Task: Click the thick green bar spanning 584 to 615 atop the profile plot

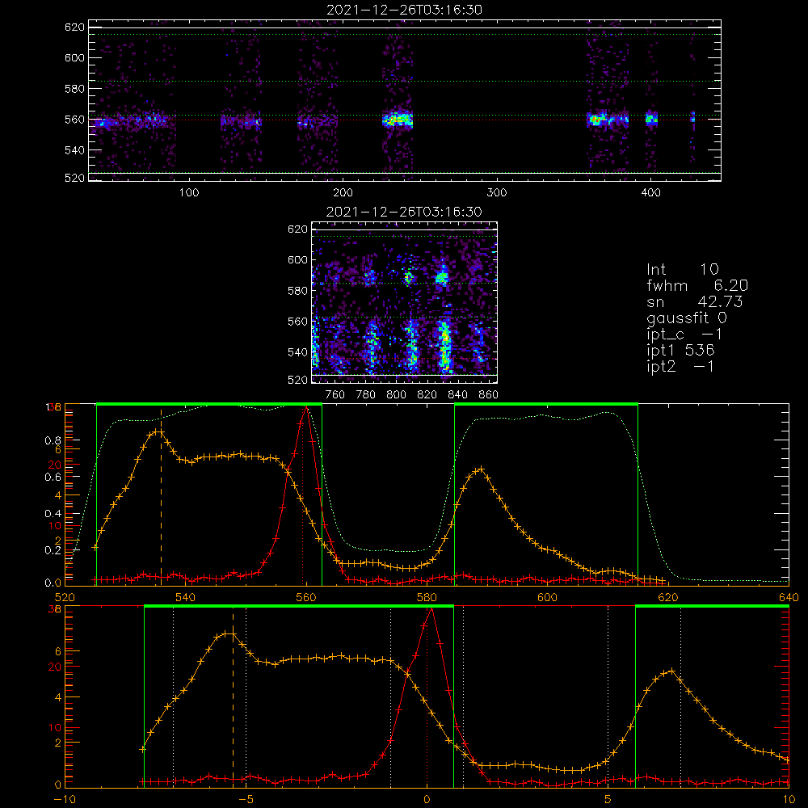Action: [x=546, y=405]
